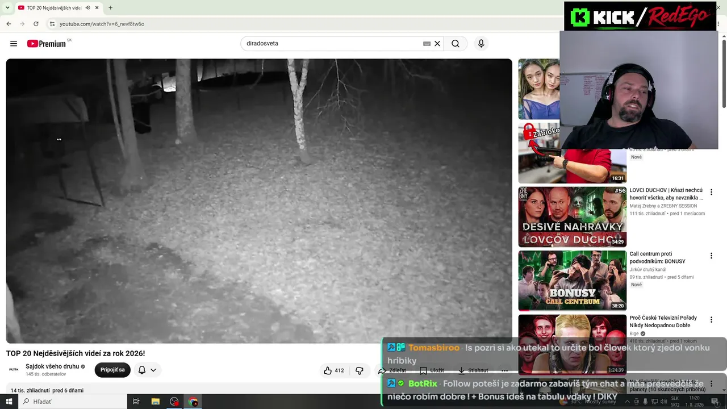Screen dimensions: 727x409
Task: Open the YouTube guide hamburger menu
Action: coord(14,44)
